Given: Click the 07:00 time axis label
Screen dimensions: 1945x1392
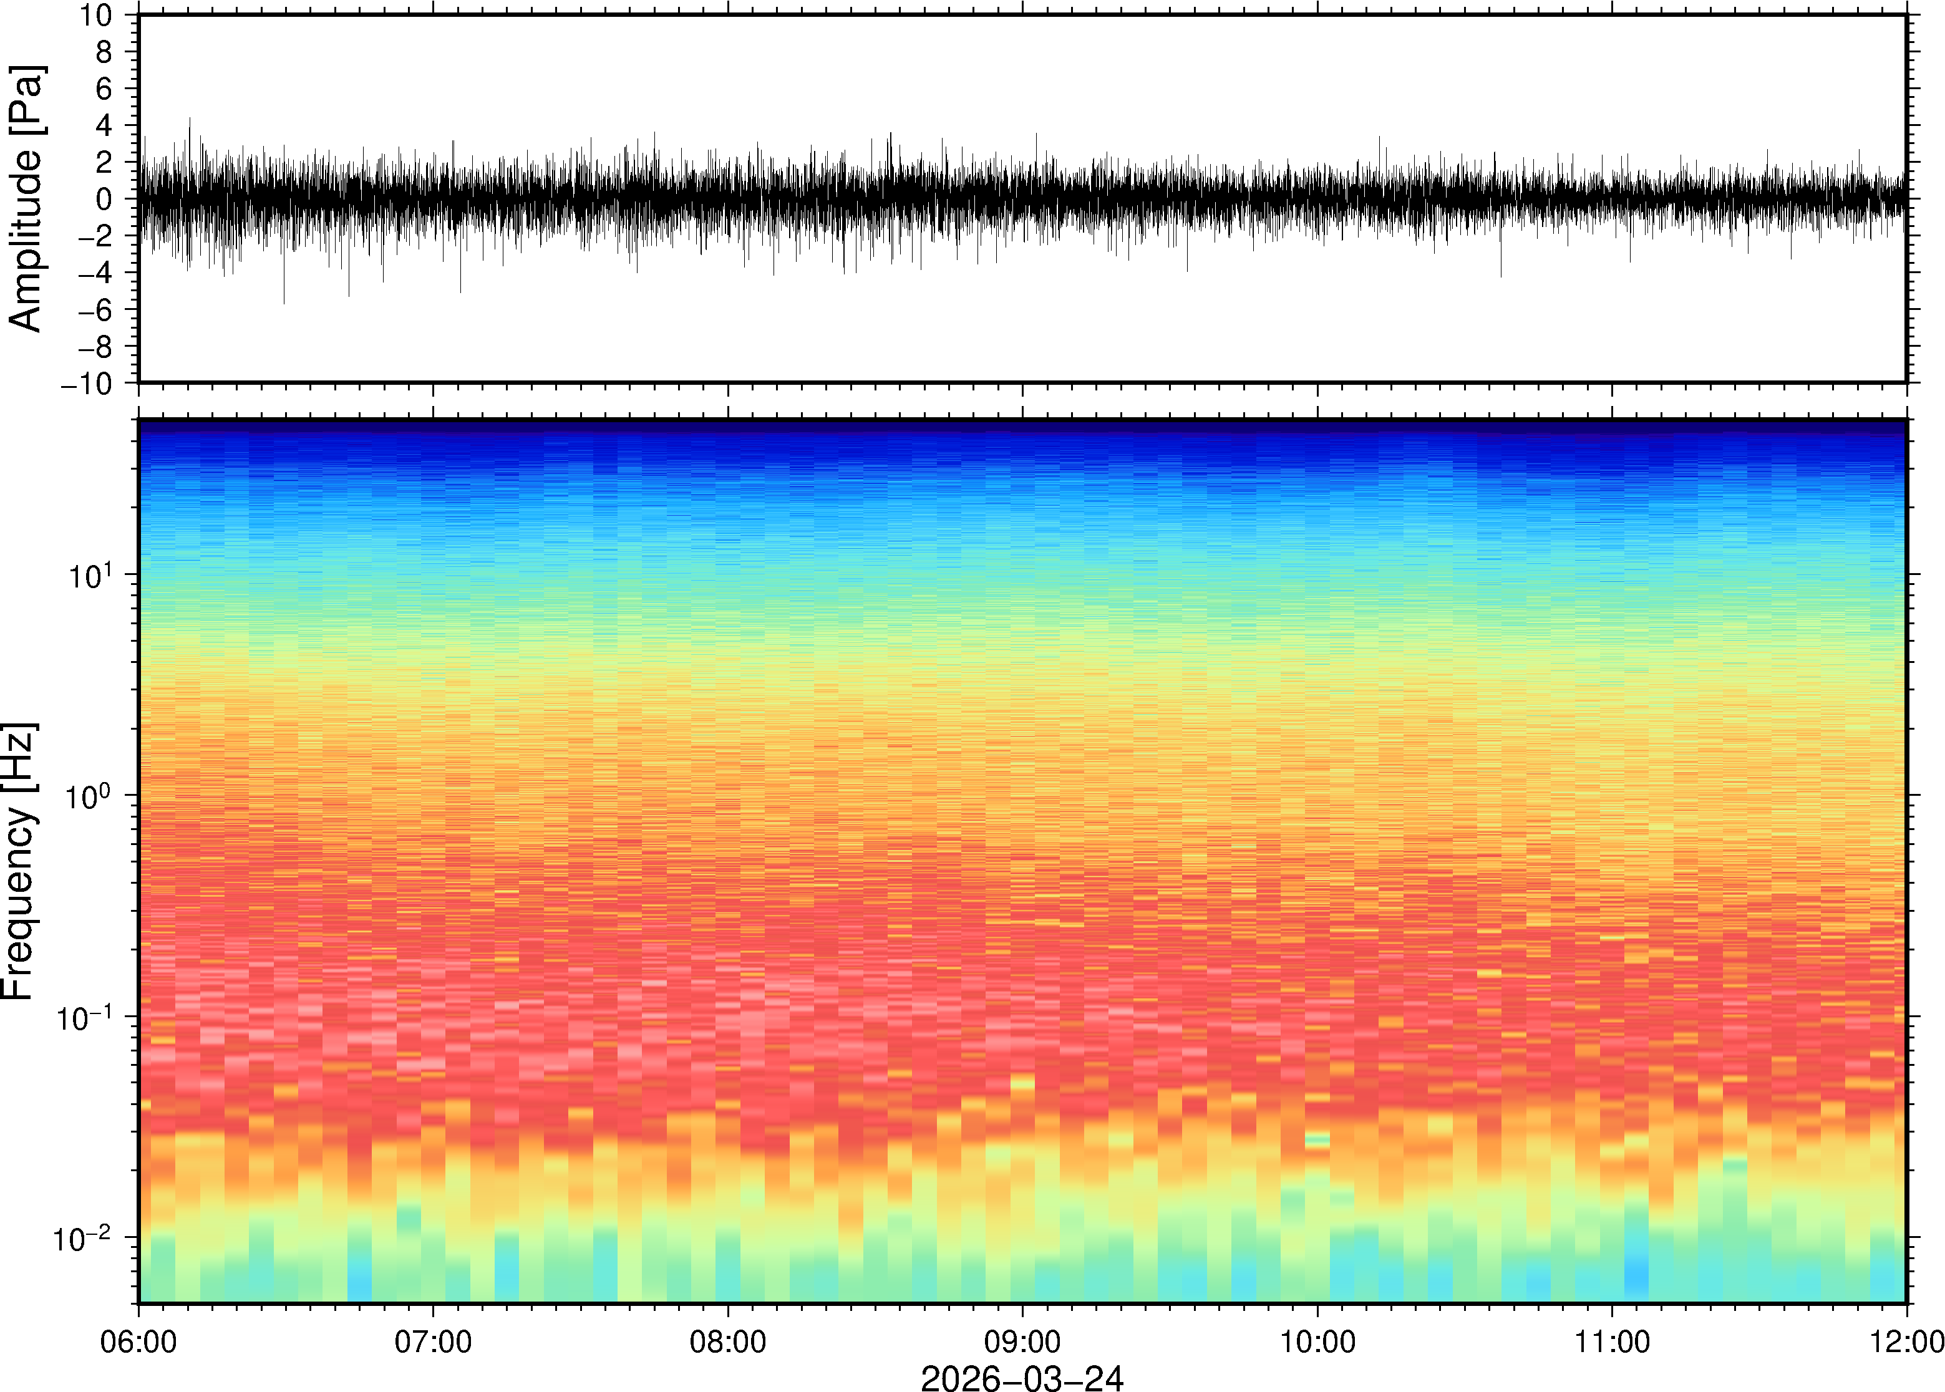Looking at the screenshot, I should (433, 1341).
